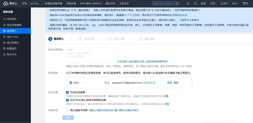Click the search magnifier icon

[x=177, y=3]
